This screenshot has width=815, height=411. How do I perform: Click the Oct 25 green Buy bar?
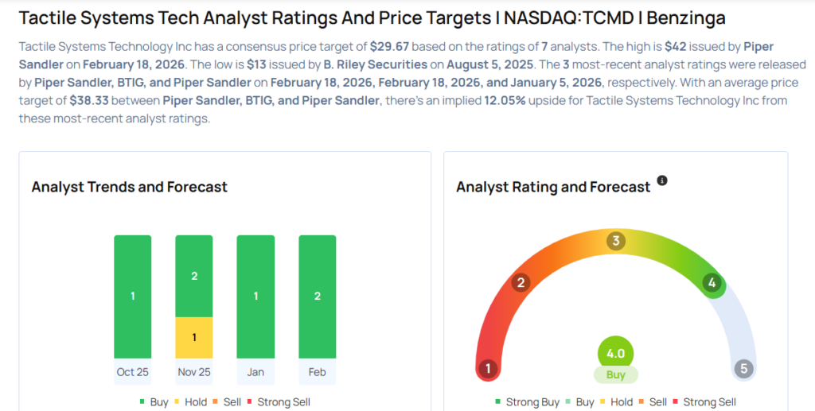click(132, 296)
